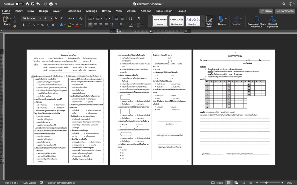
Task: Open the Change Case Aa dropdown
Action: point(71,18)
